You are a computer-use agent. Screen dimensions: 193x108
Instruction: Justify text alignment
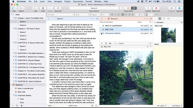[133, 15]
